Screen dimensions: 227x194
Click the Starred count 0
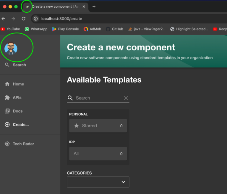121,126
